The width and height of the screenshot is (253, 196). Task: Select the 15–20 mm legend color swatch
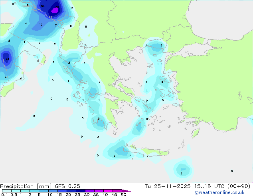(x=62, y=191)
